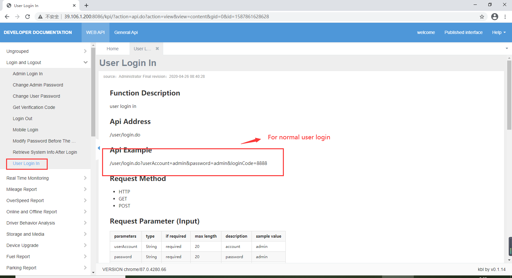Click the browser address bar URL
512x278 pixels.
click(167, 17)
